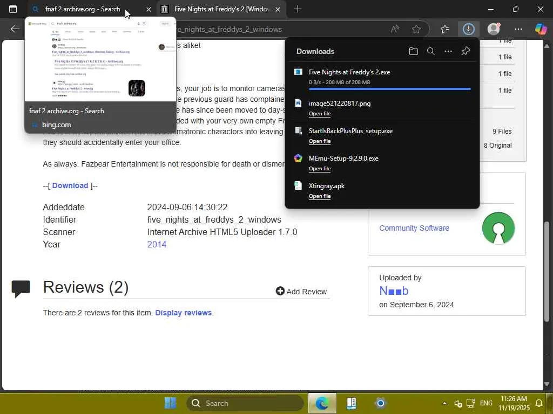Click the tab preview thumbnail for Bing search
The image size is (553, 414).
(x=100, y=59)
